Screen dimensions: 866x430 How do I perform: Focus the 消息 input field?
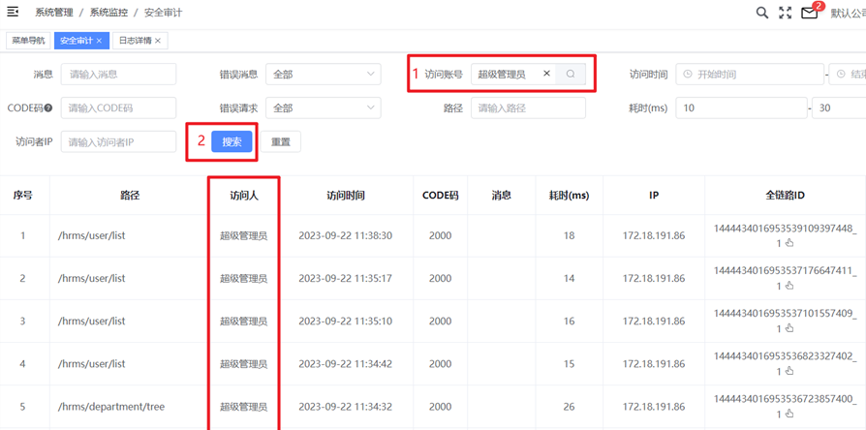point(119,74)
